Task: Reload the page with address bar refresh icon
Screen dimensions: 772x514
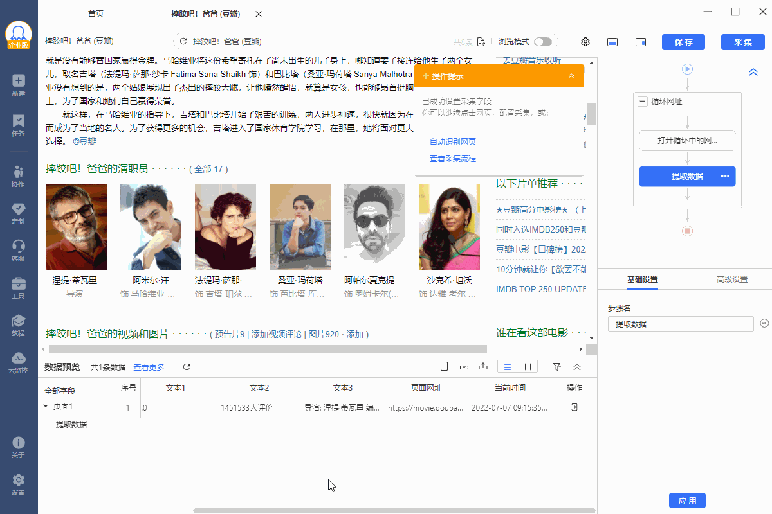Action: tap(184, 42)
